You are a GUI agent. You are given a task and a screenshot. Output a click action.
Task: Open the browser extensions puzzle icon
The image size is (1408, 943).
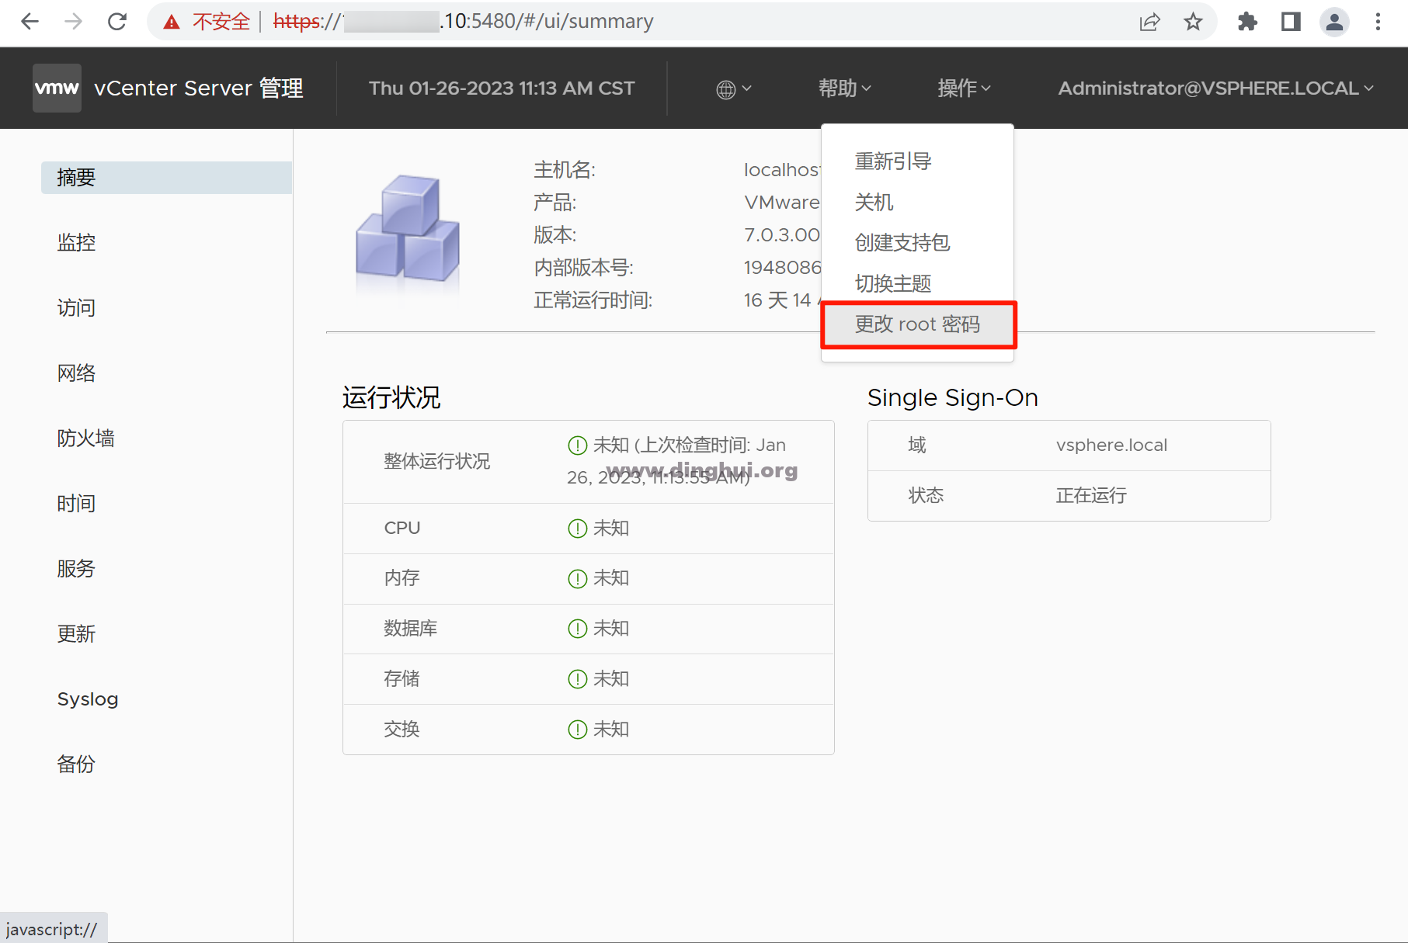coord(1247,22)
